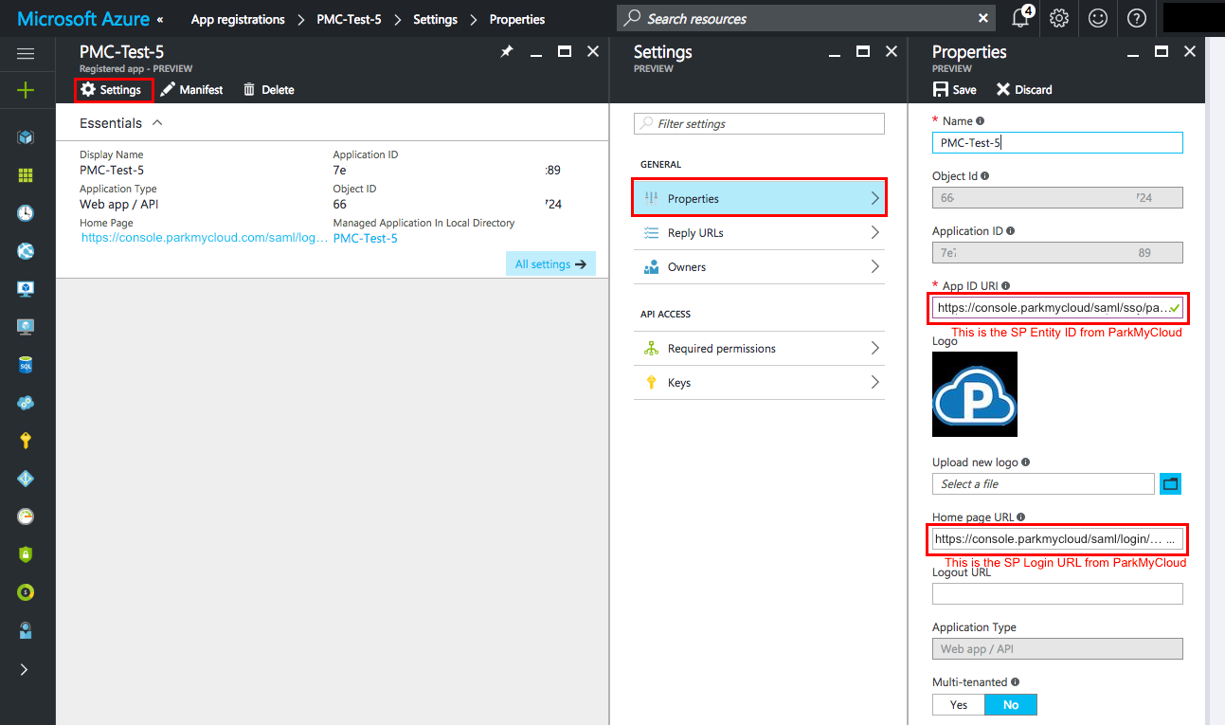This screenshot has height=725, width=1225.
Task: Click Delete in the PMC-Test-5 toolbar
Action: point(268,90)
